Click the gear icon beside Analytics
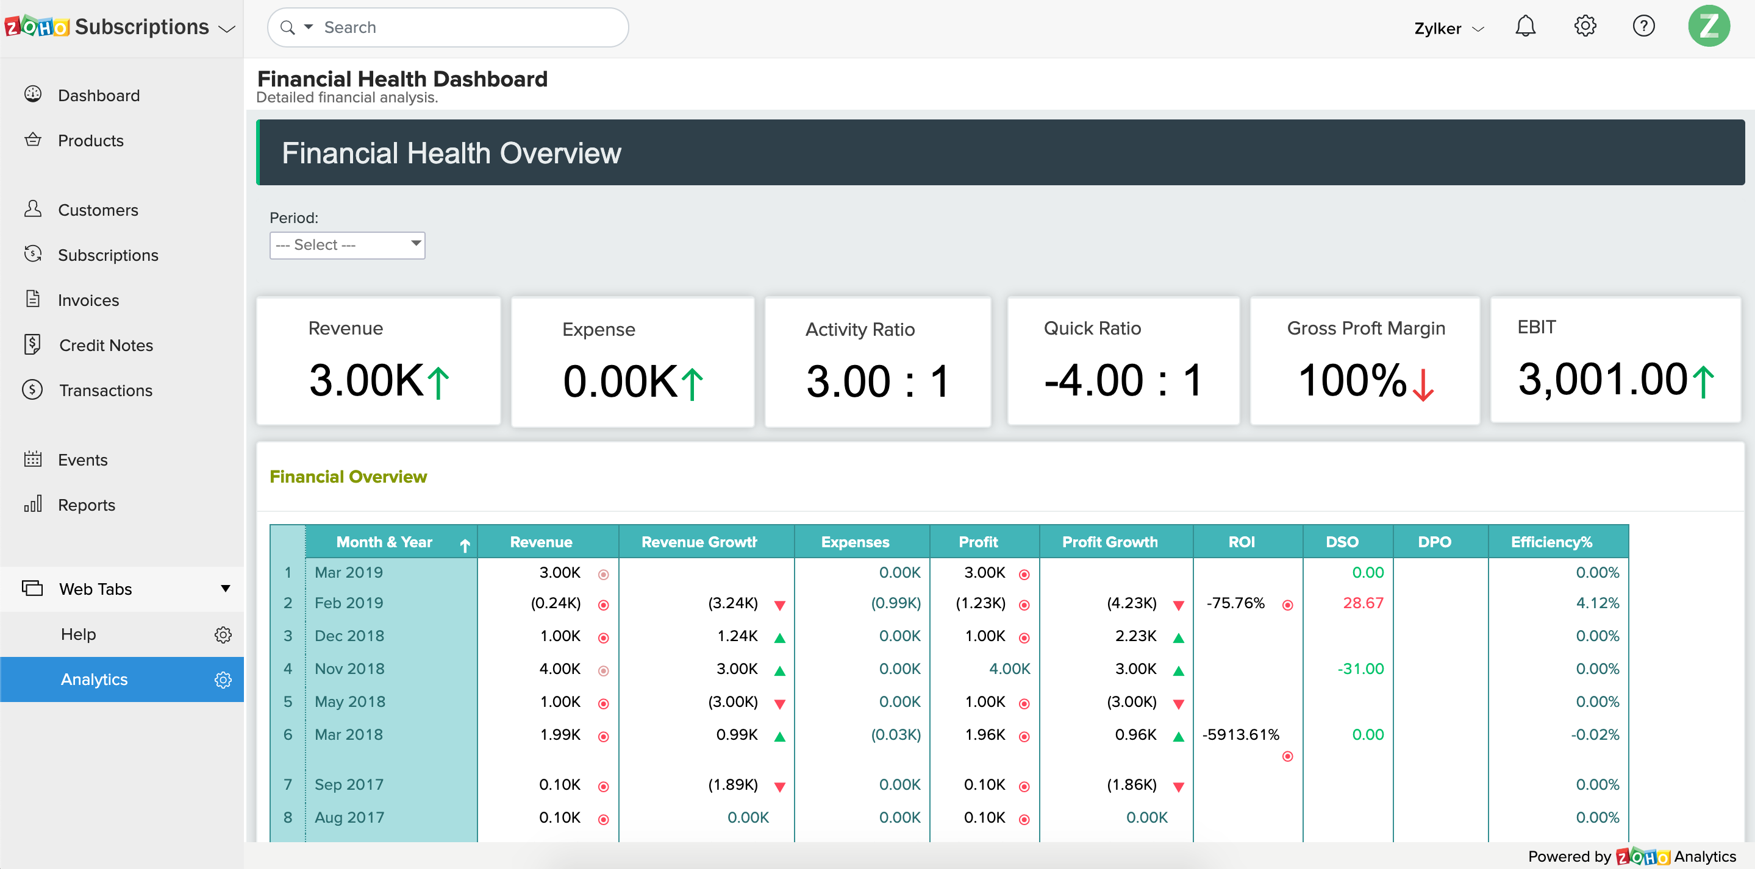The width and height of the screenshot is (1755, 869). click(223, 679)
